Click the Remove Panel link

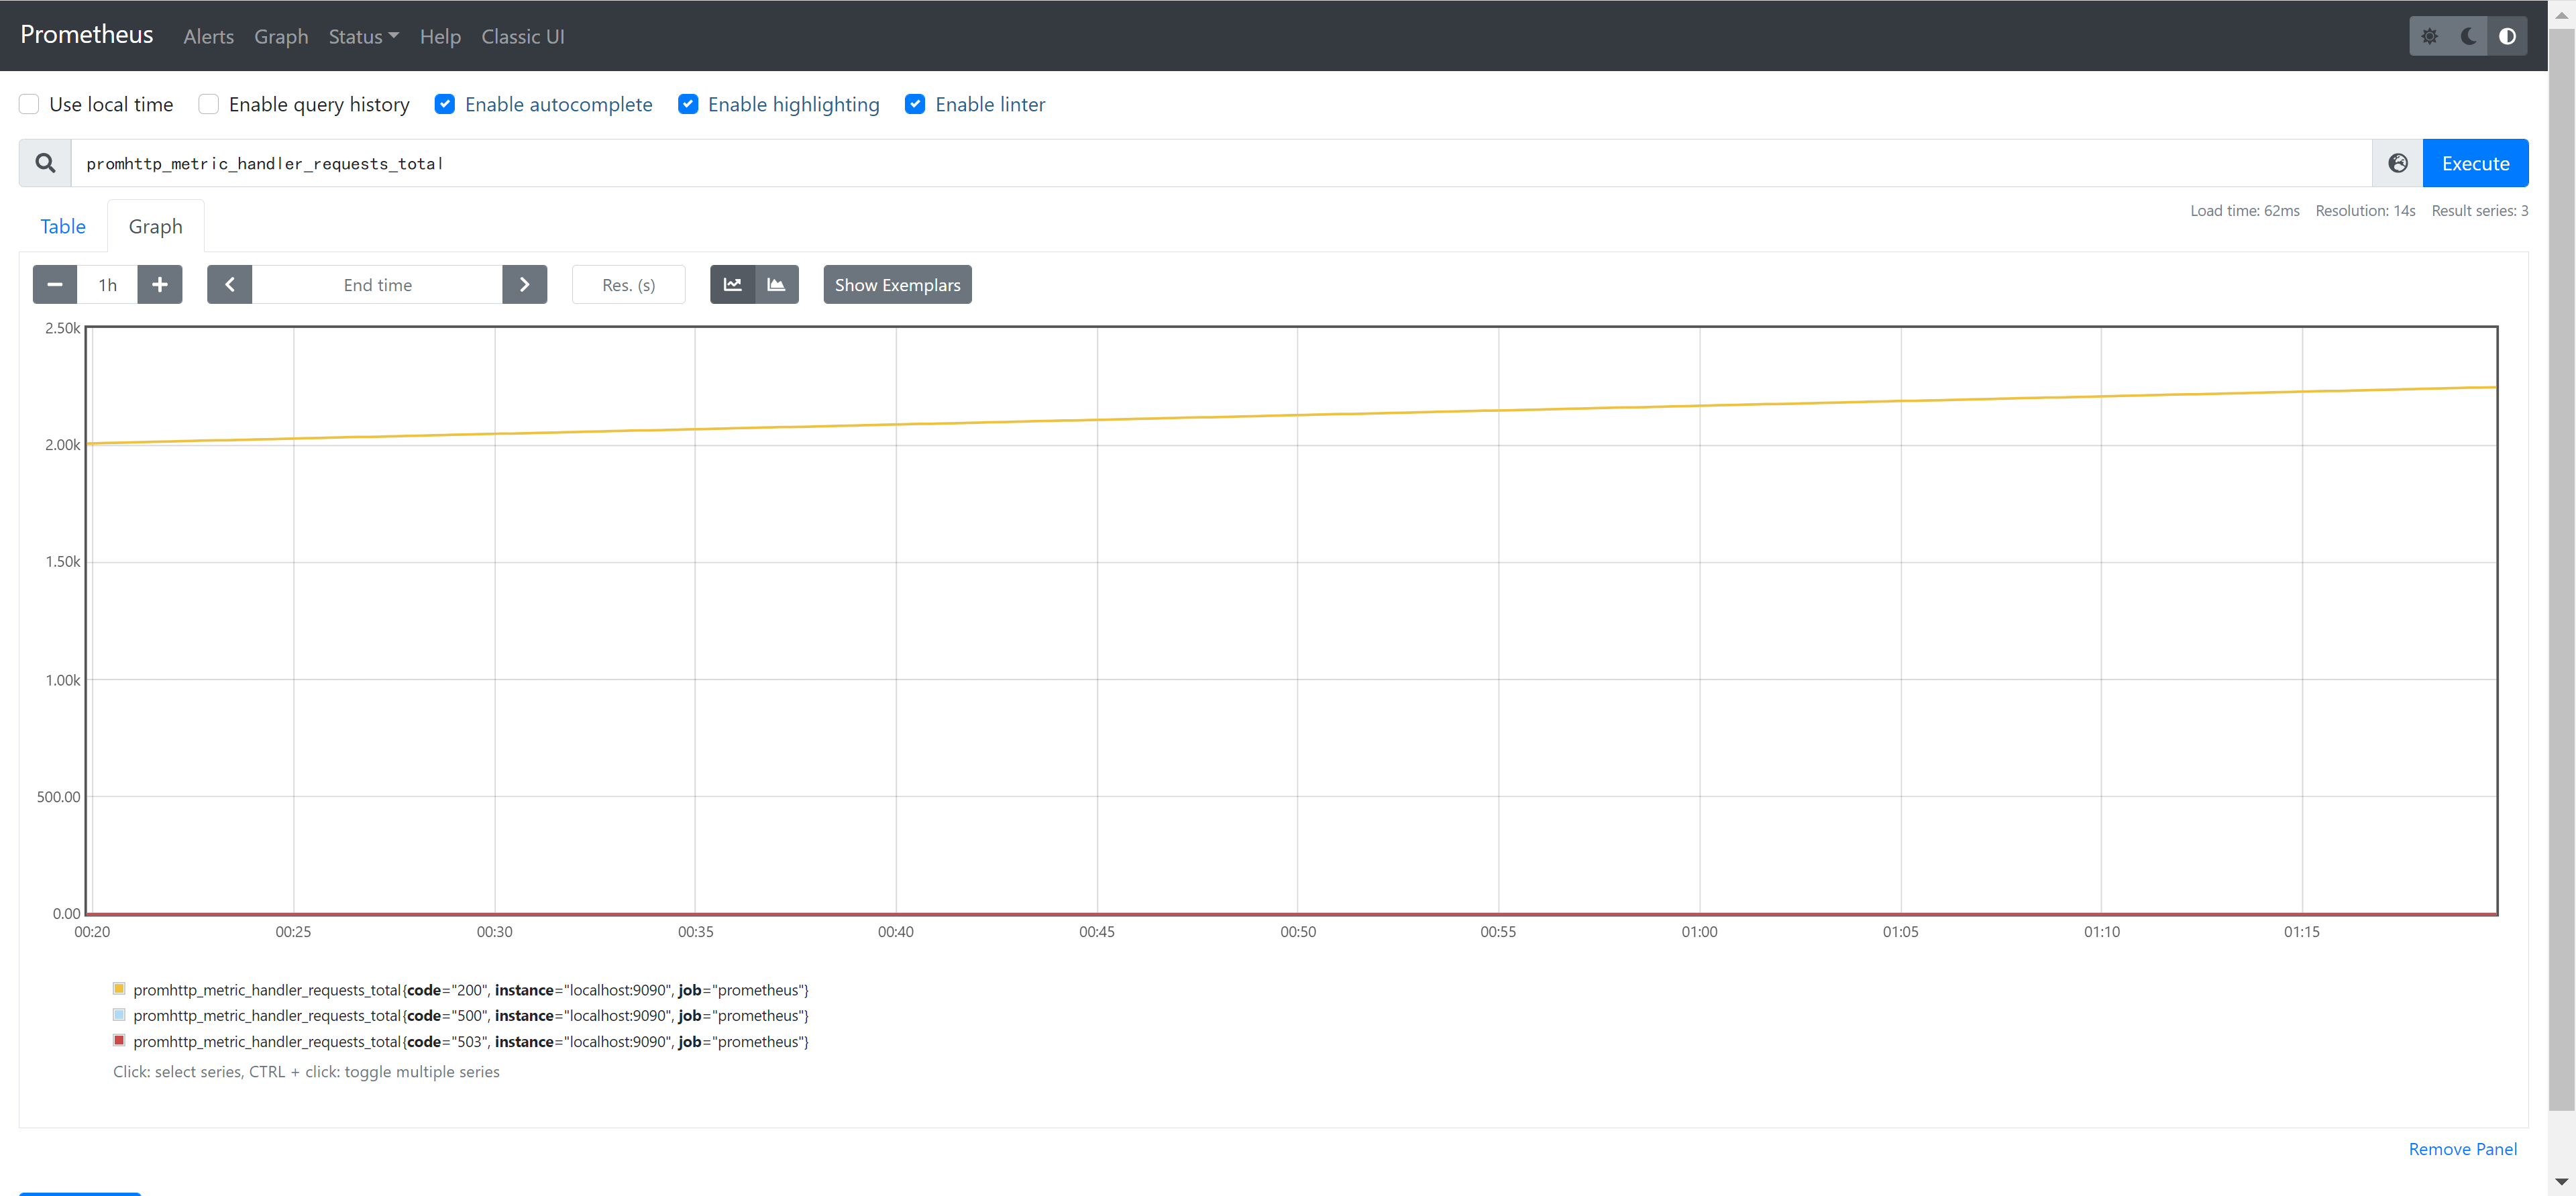coord(2462,1149)
